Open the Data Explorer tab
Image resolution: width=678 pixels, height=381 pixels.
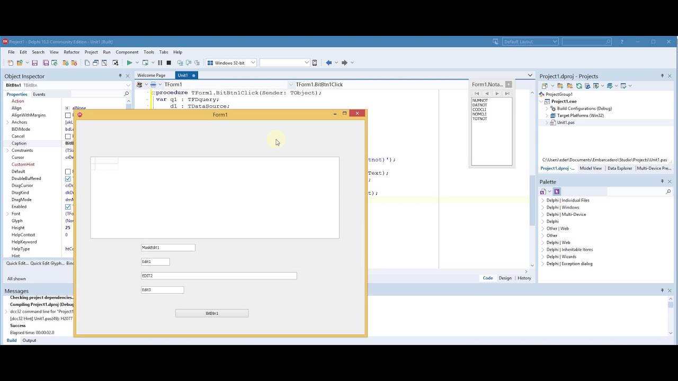620,168
